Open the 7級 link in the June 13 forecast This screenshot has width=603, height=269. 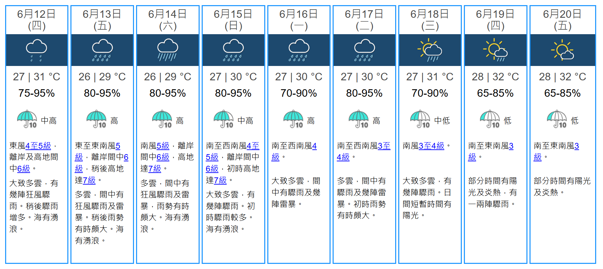pos(89,180)
